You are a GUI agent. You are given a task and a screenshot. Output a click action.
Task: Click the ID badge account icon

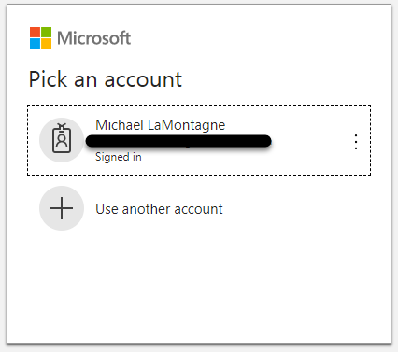(x=62, y=138)
